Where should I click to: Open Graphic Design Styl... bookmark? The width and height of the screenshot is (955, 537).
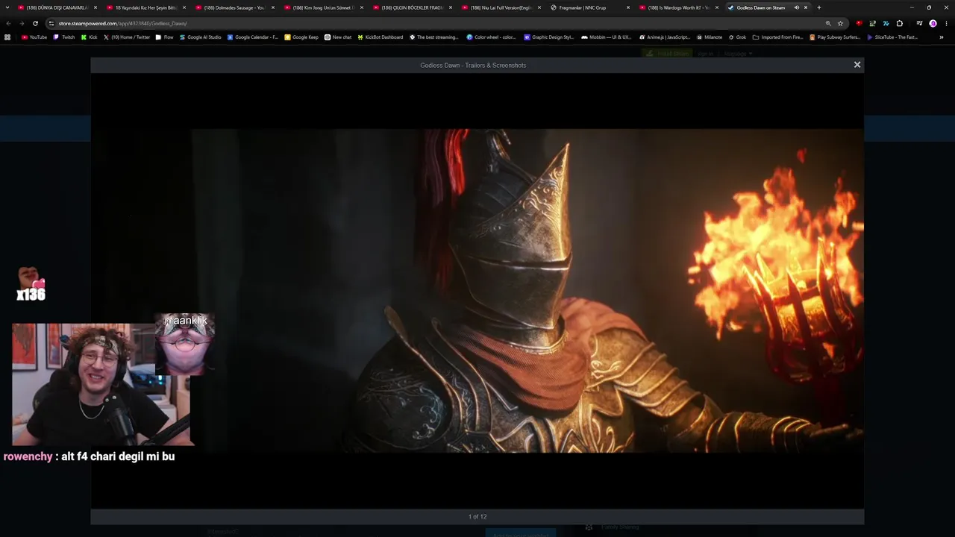(548, 37)
